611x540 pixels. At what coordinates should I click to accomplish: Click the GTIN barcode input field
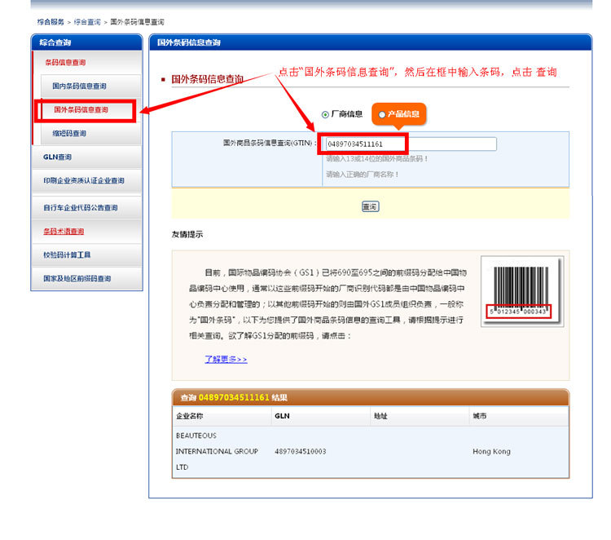click(410, 144)
